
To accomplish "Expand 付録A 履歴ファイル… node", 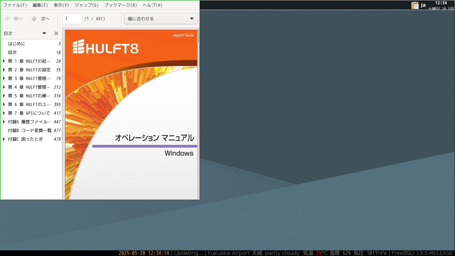I will (4, 122).
